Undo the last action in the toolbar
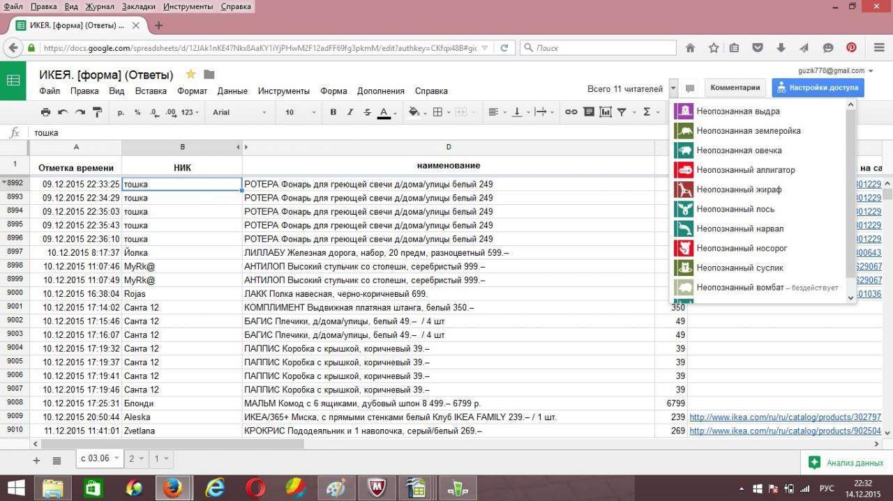 click(x=63, y=112)
